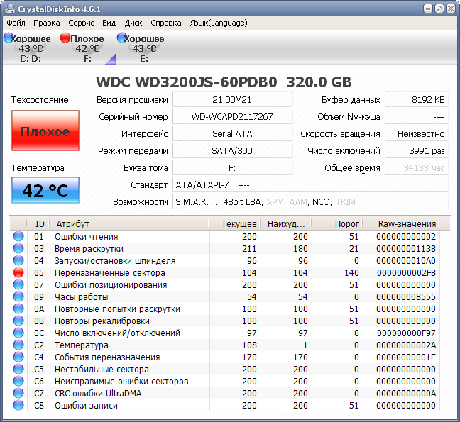
Task: Click the 3991 раз power-on count field
Action: pos(417,150)
